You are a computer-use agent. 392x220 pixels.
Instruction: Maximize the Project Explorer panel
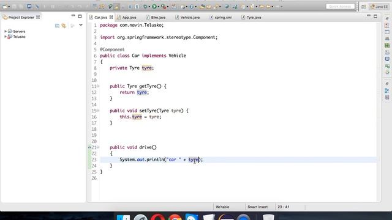(x=80, y=16)
